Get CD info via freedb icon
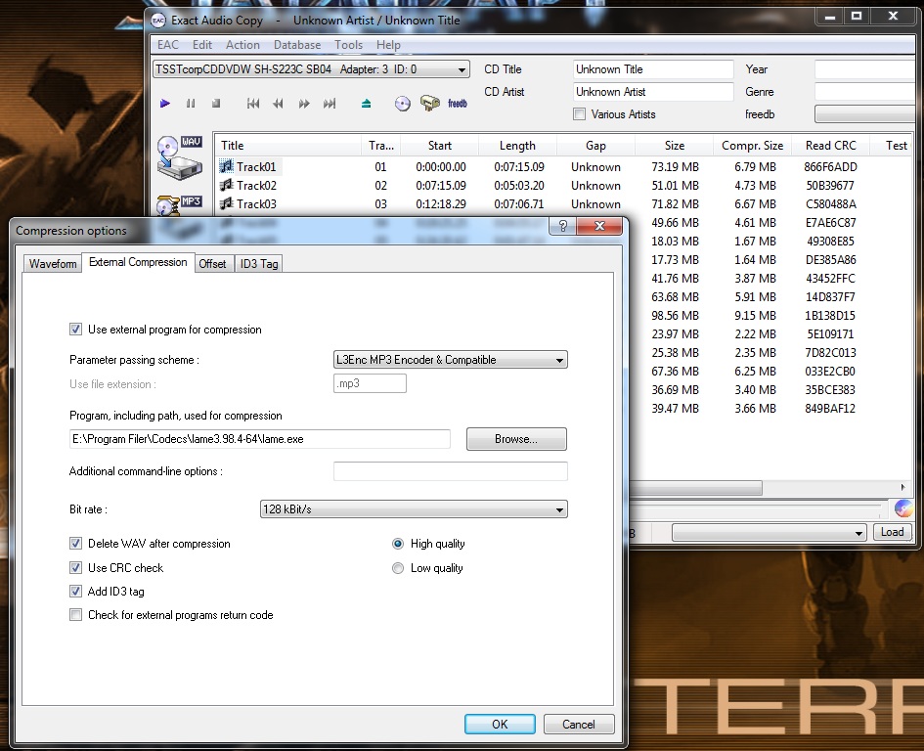924x751 pixels. coord(458,104)
